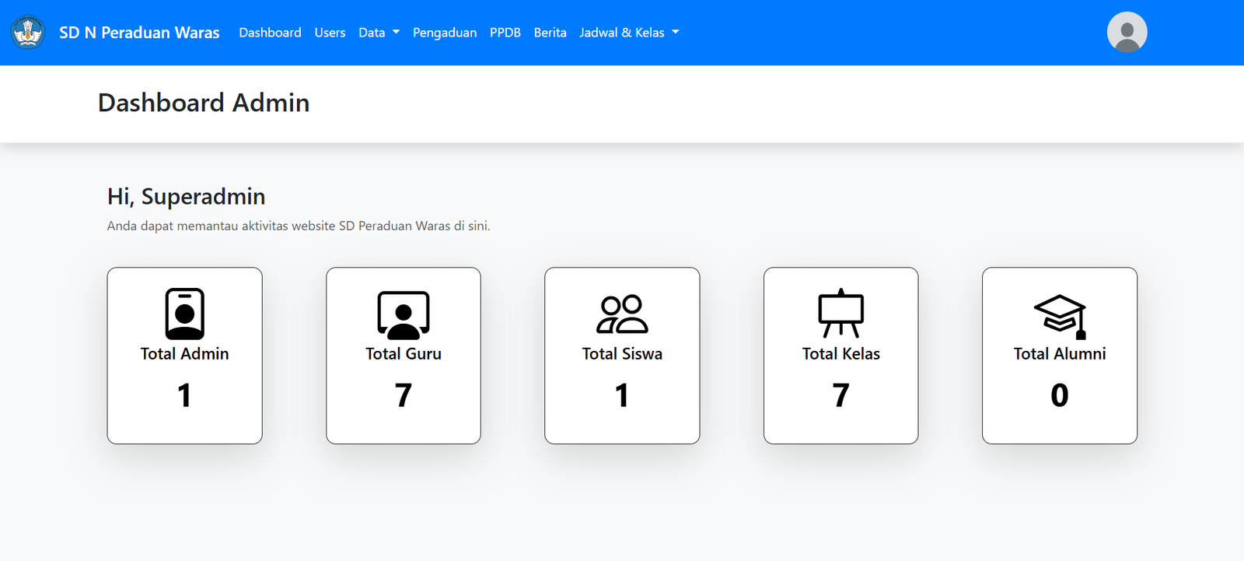Navigate to PPDB

coord(505,33)
